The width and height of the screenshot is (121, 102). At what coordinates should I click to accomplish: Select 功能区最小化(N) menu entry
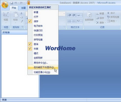[43, 72]
